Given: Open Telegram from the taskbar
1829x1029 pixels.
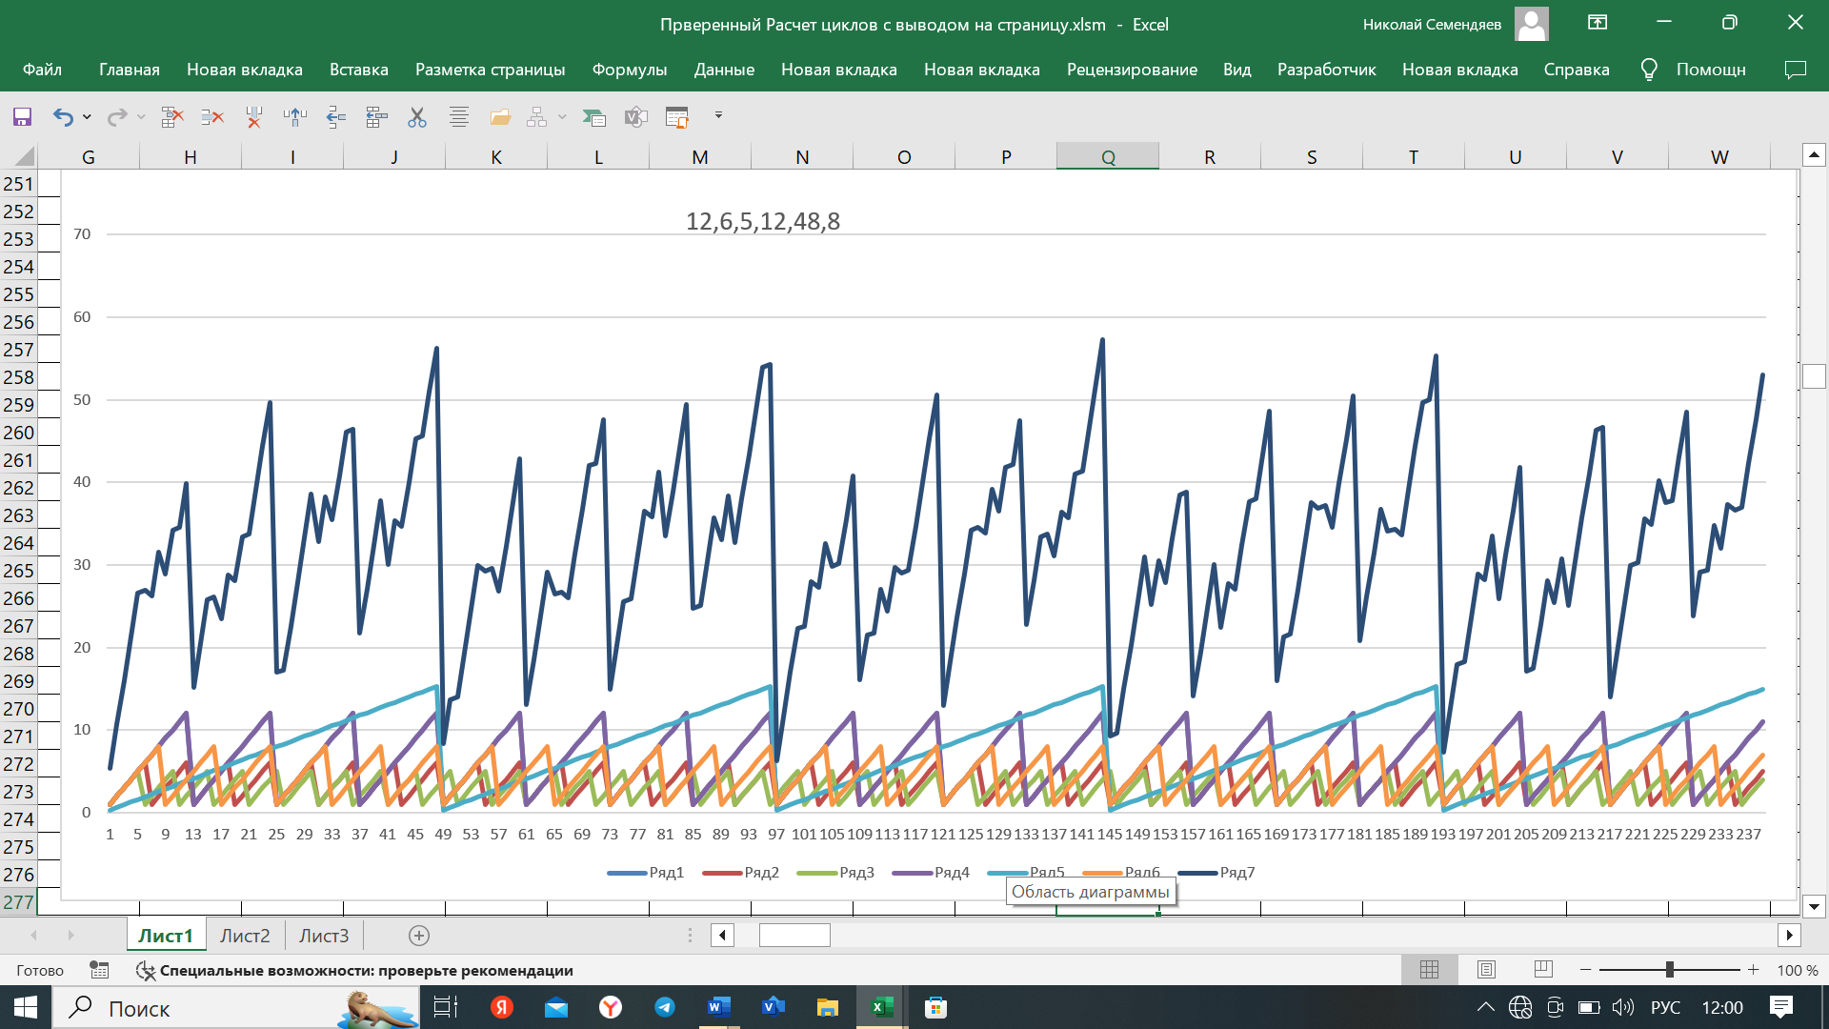Looking at the screenshot, I should (x=665, y=1007).
